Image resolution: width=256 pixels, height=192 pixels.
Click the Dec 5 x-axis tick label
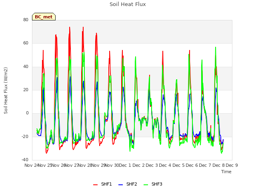coord(178,165)
